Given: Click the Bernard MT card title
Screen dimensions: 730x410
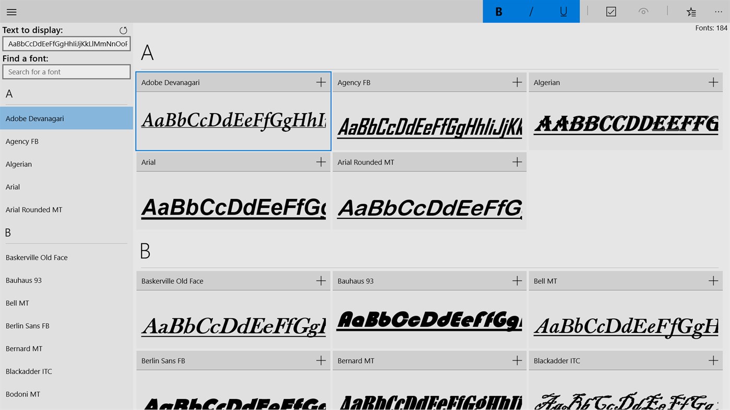Looking at the screenshot, I should (356, 361).
